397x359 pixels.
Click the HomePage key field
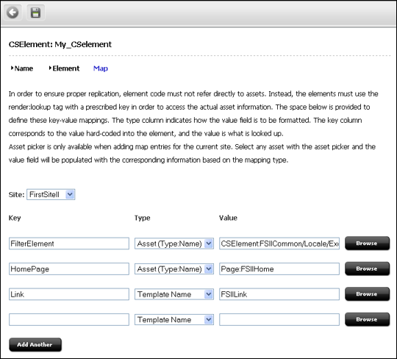(69, 269)
